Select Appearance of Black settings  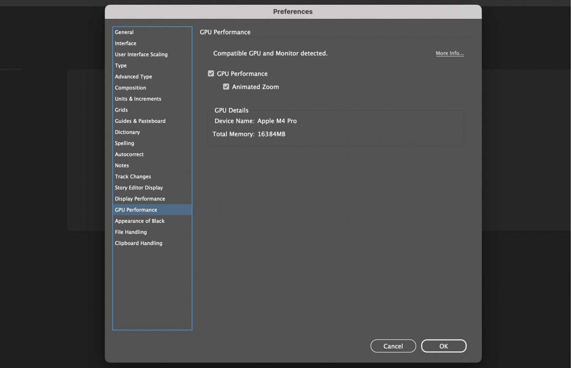pyautogui.click(x=139, y=221)
